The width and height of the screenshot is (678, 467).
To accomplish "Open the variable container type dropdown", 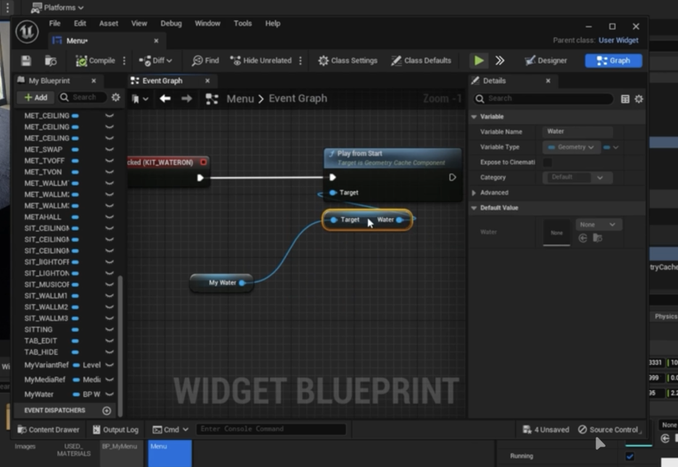I will point(611,147).
